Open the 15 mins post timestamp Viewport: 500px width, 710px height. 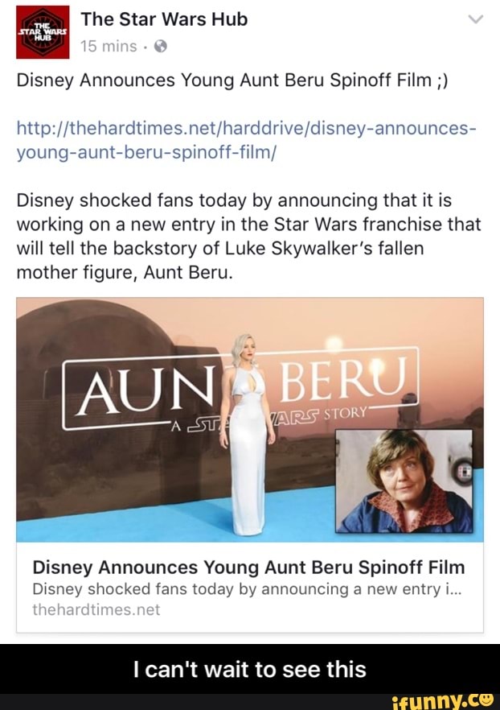[x=108, y=47]
